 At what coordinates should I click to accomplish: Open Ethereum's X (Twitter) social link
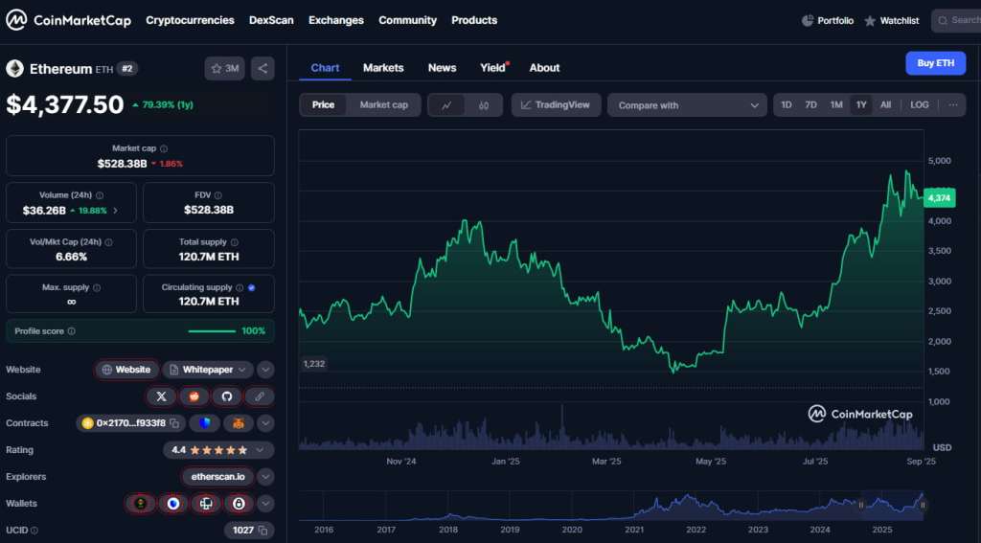click(x=161, y=396)
